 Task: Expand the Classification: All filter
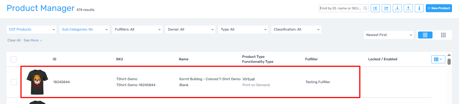(296, 30)
